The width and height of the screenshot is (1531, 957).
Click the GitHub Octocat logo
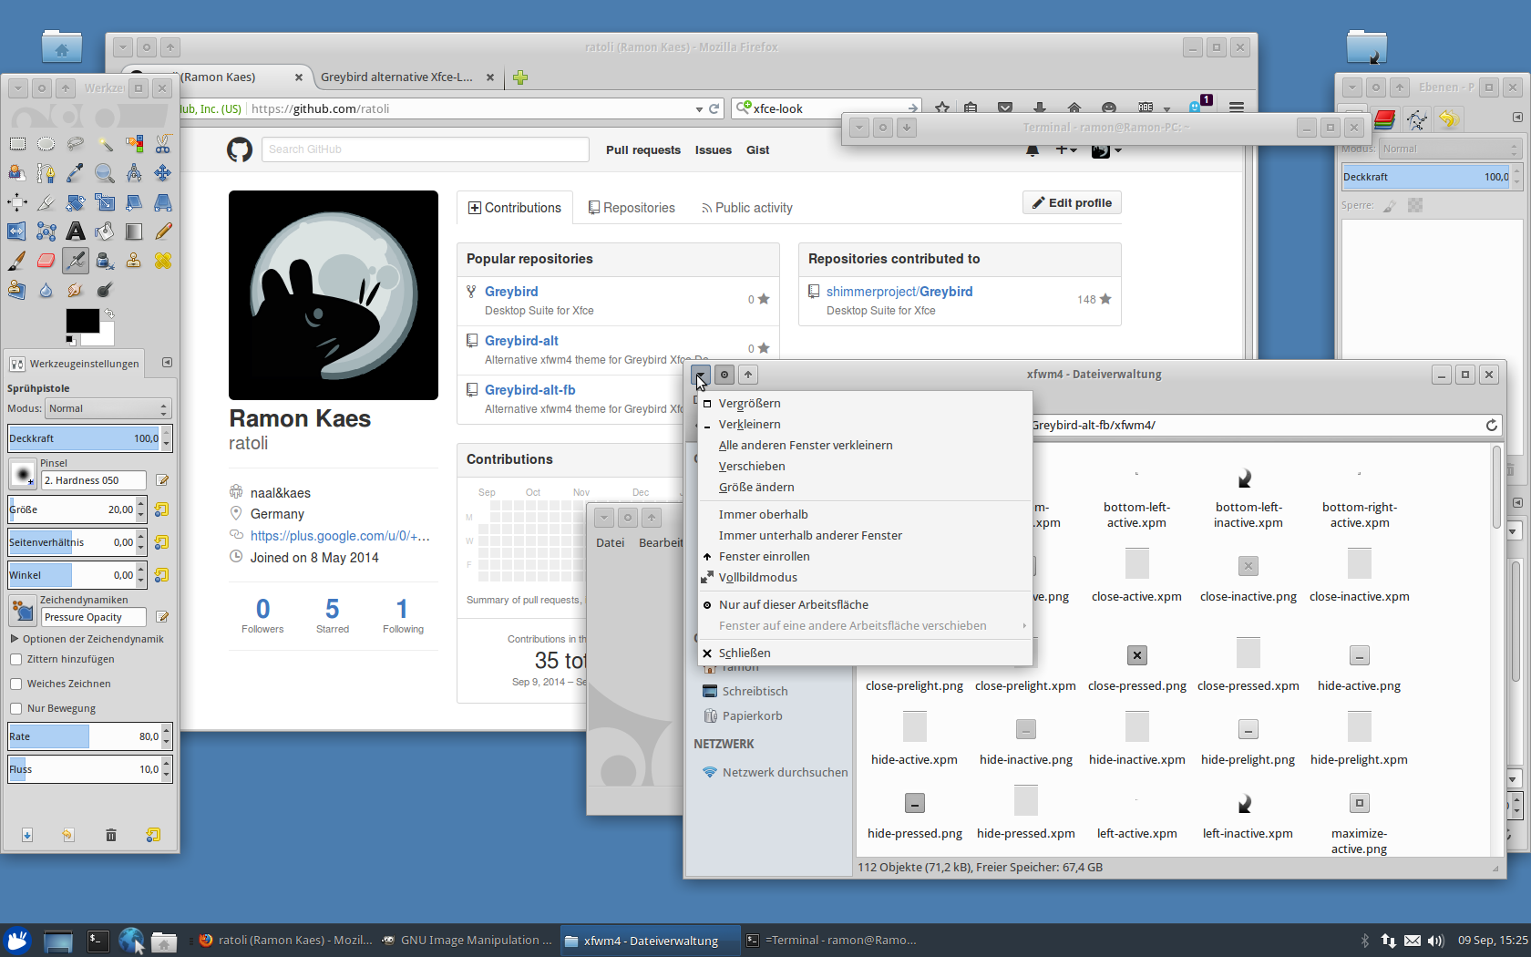(240, 149)
